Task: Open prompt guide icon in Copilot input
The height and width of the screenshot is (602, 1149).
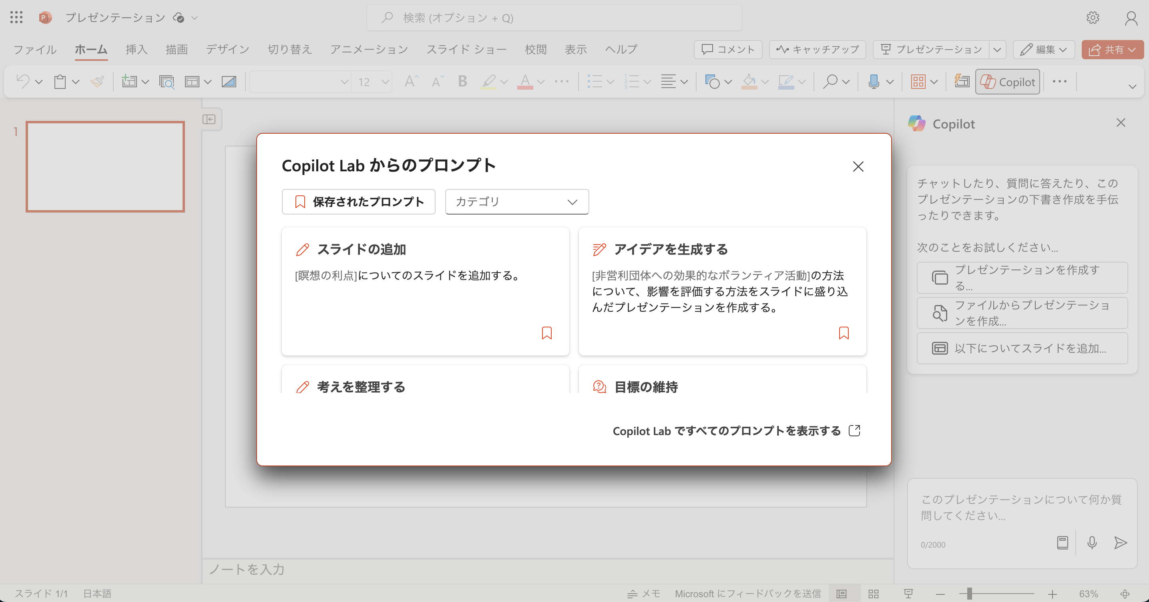Action: pyautogui.click(x=1063, y=543)
